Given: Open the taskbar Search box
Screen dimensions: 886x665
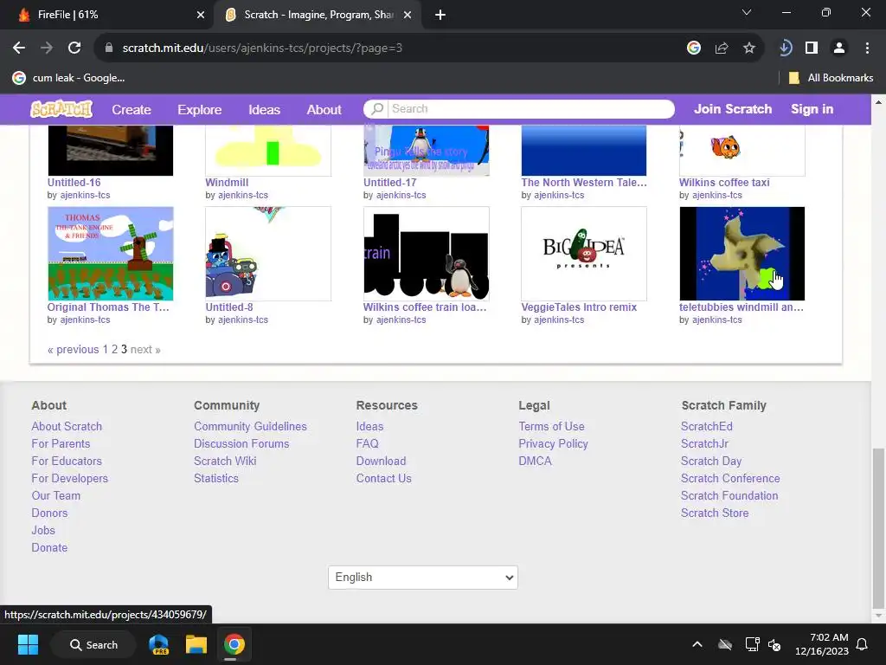Looking at the screenshot, I should pos(93,644).
